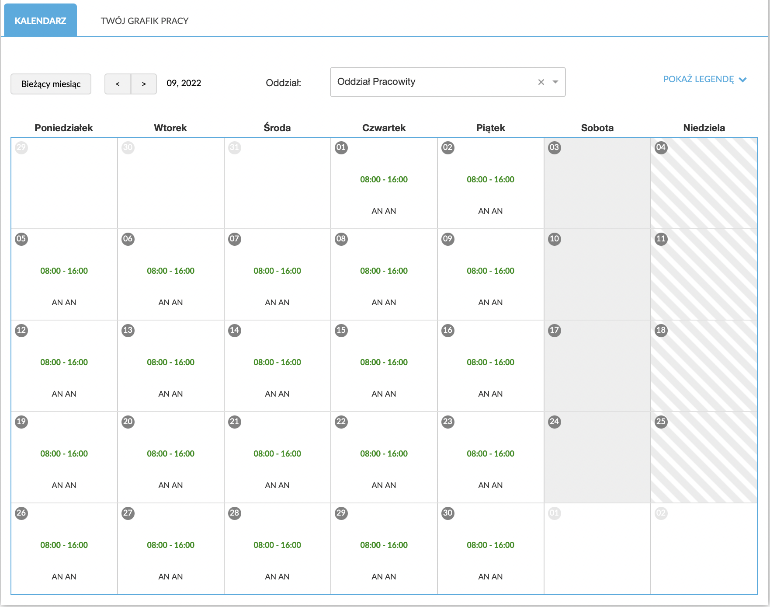Select day 02 badge on Friday
This screenshot has height=607, width=770.
448,147
